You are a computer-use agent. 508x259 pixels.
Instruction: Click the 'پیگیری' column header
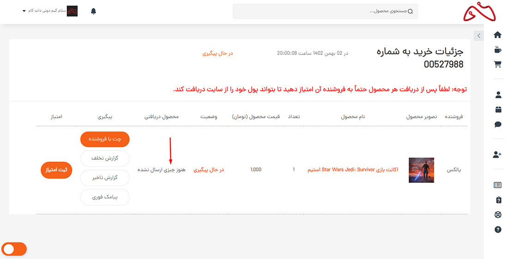point(105,116)
